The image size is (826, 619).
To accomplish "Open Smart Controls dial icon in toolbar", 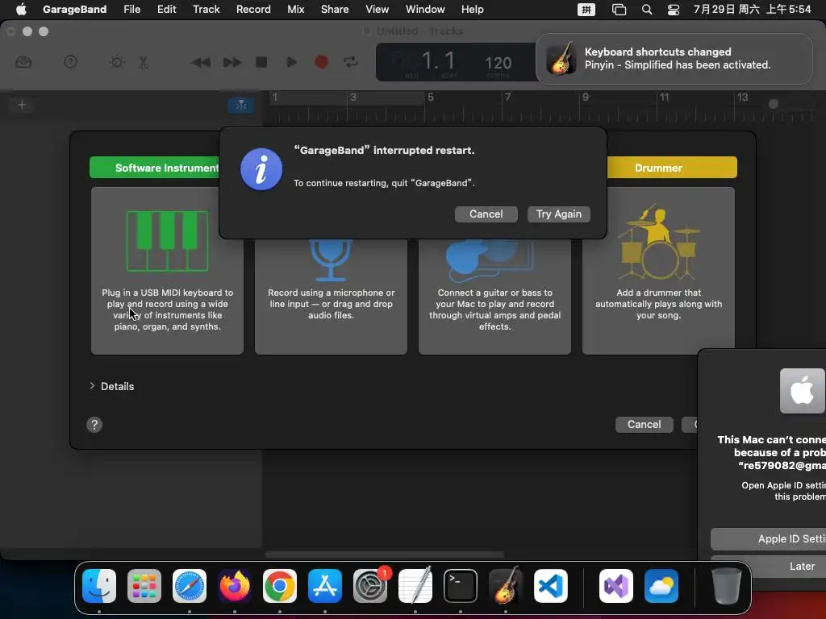I will click(117, 63).
